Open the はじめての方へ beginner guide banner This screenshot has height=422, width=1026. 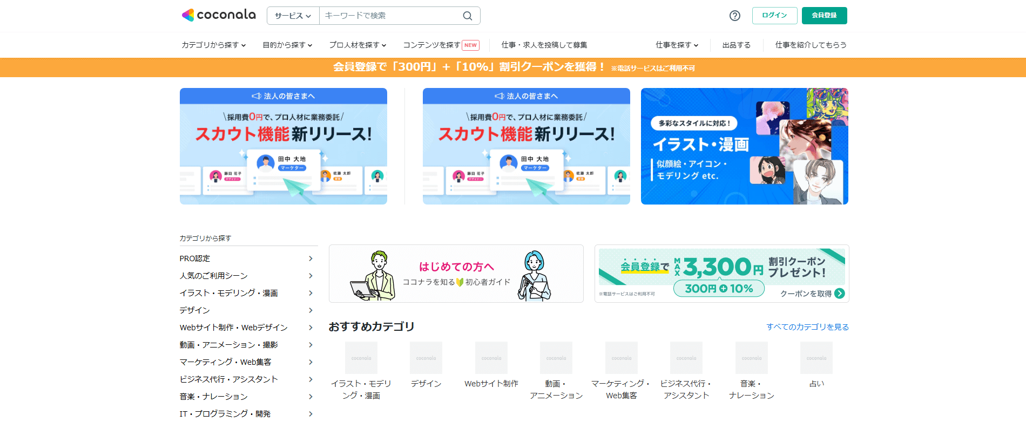tap(456, 274)
